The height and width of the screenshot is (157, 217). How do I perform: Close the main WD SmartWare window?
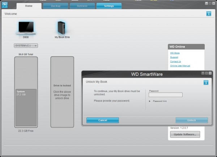(x=214, y=3)
